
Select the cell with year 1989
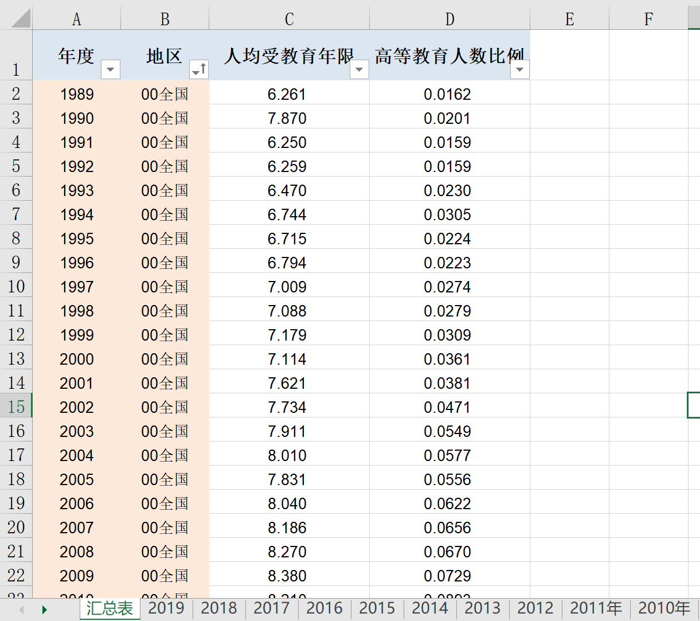click(77, 93)
